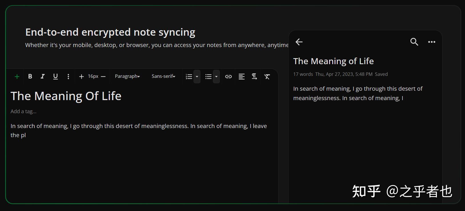465x211 pixels.
Task: Open the mobile three-dot menu
Action: pos(432,42)
